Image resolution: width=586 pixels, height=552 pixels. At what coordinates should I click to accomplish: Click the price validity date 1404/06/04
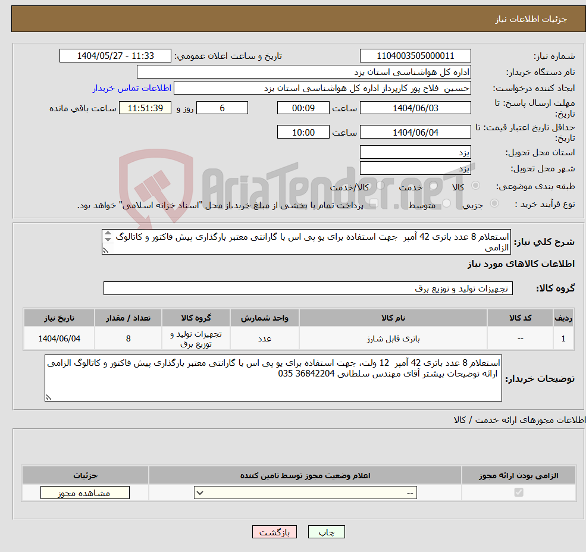[415, 132]
